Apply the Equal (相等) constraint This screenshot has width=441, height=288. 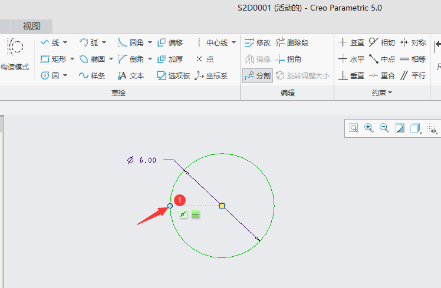pos(413,59)
